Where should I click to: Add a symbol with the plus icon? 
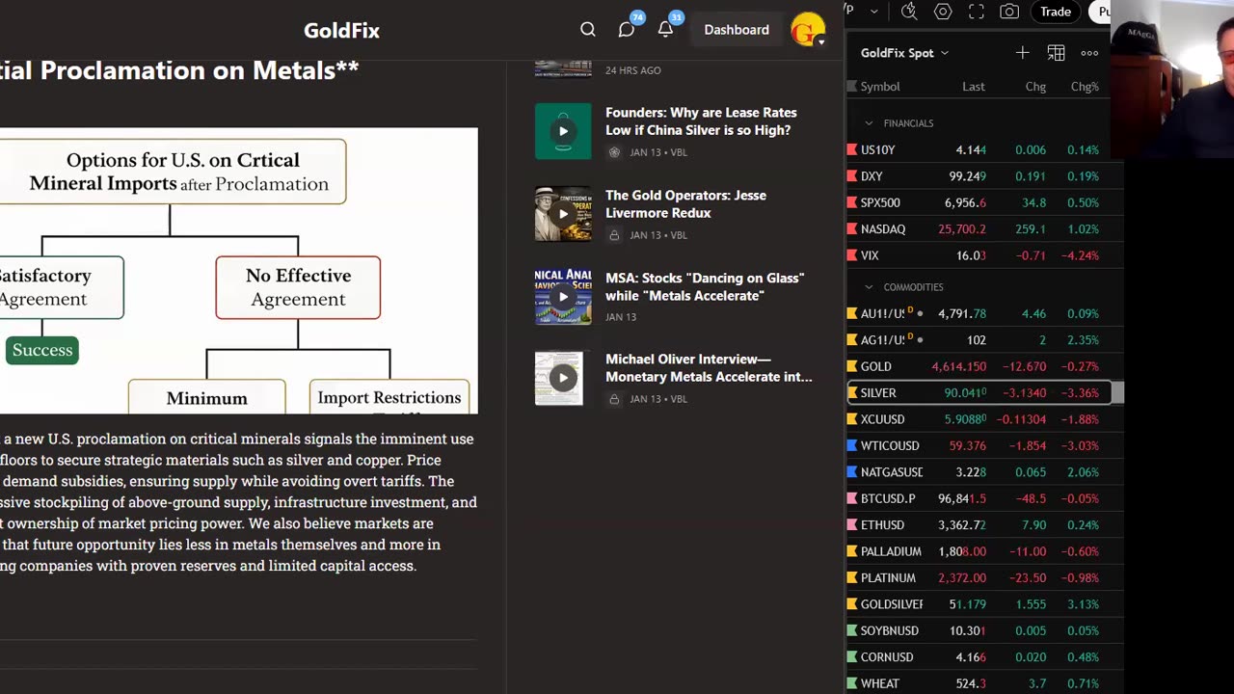[x=1022, y=53]
